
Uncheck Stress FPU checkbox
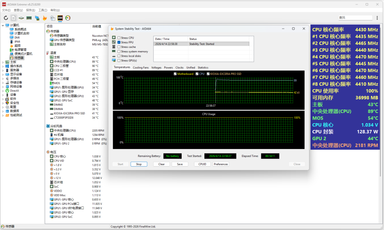click(119, 42)
